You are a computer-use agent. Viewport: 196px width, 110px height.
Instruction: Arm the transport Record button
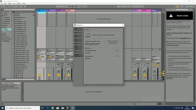tap(72, 6)
